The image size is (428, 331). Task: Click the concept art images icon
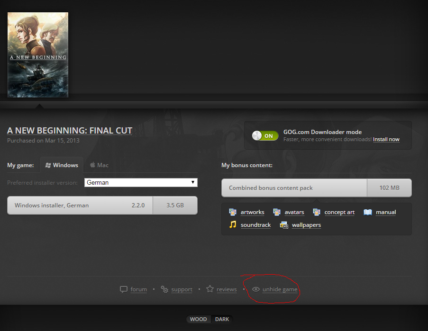(x=317, y=212)
